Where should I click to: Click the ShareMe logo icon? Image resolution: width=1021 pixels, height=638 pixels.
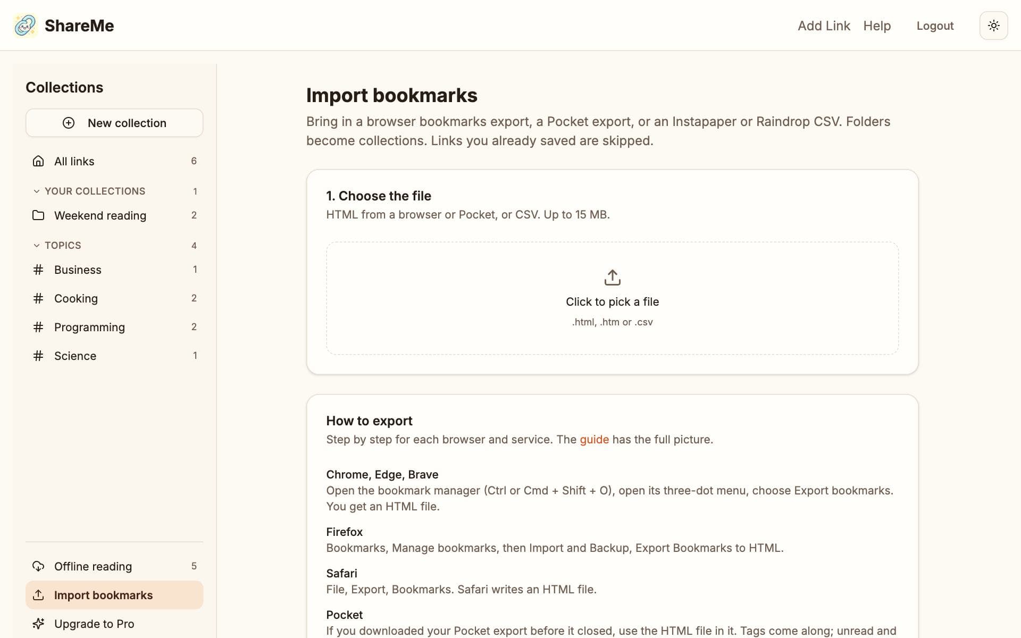[x=25, y=26]
